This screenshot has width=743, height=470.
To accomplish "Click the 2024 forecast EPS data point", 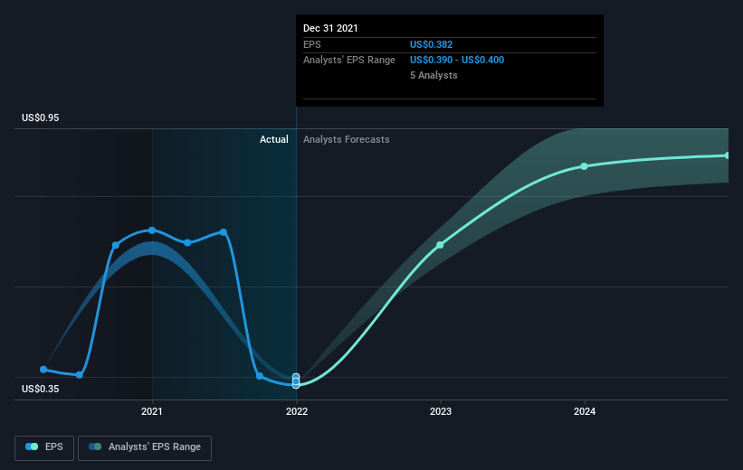I will coord(585,166).
